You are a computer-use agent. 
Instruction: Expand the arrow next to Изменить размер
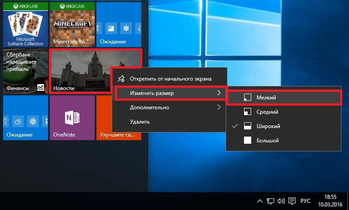(219, 93)
